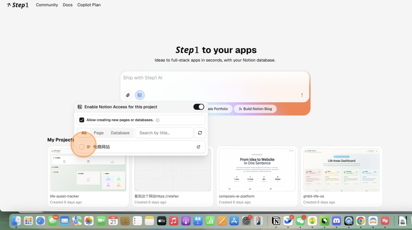Launch Safari from the dock

(x=40, y=221)
